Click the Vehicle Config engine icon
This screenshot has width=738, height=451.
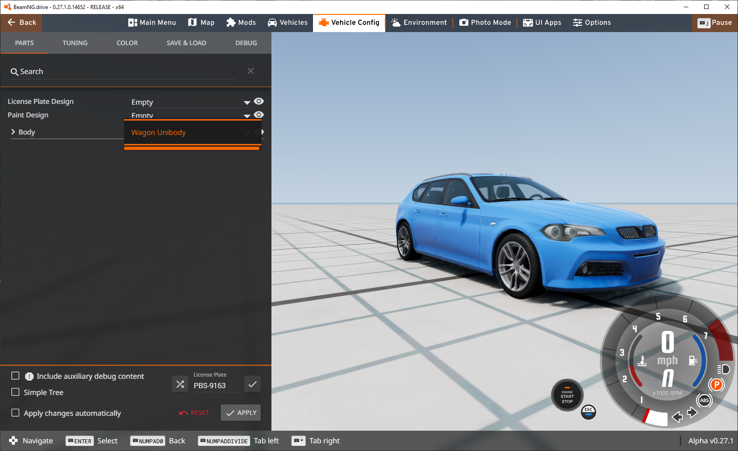tap(323, 23)
